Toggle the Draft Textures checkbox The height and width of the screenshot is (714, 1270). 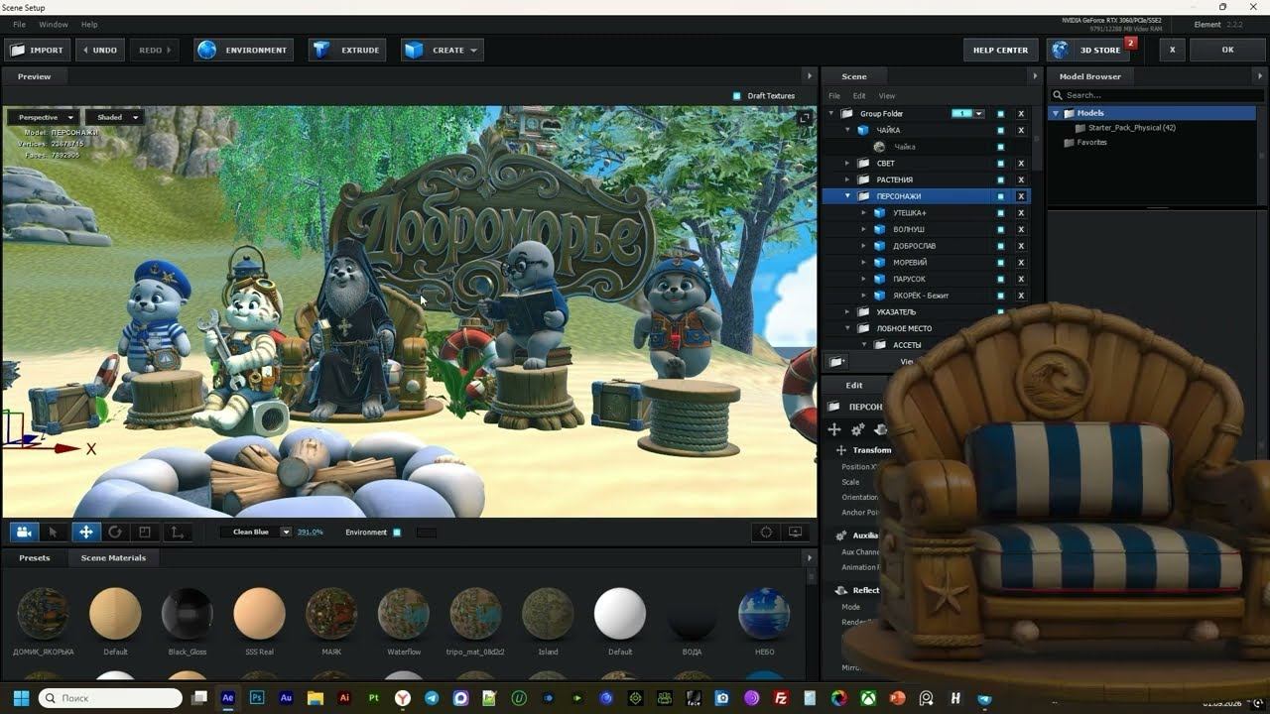(736, 96)
